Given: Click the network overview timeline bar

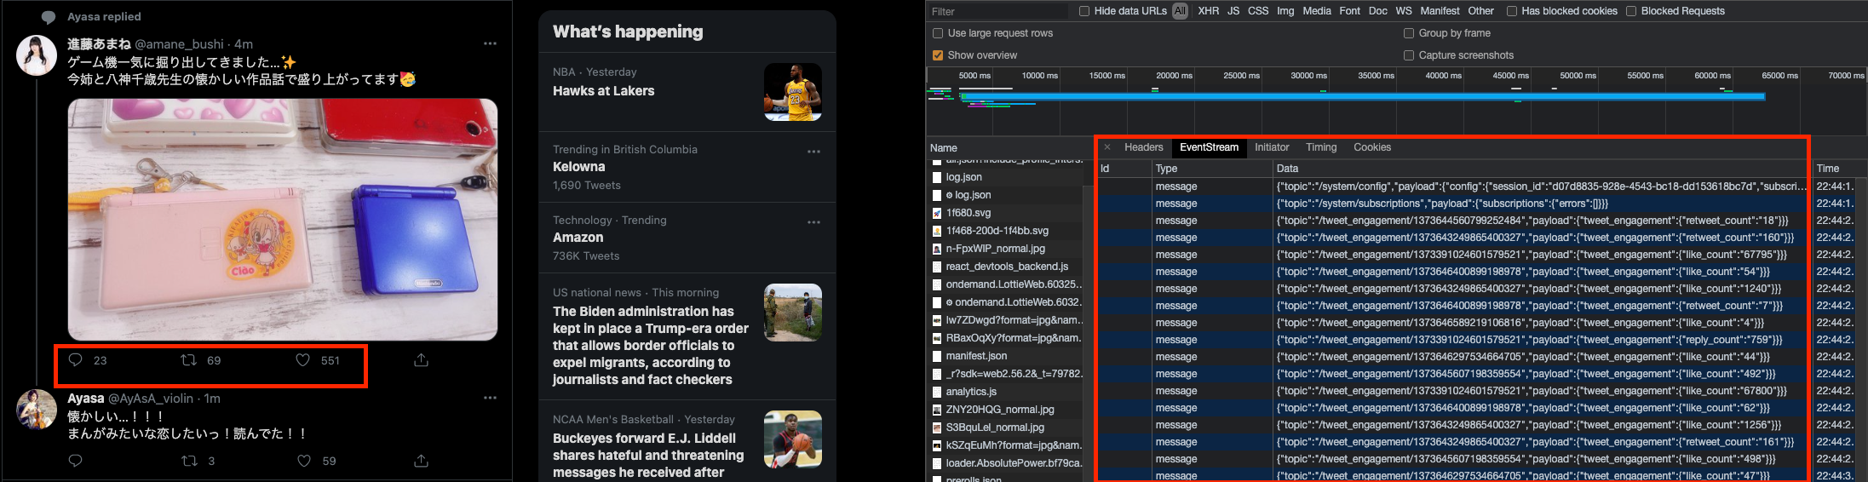Looking at the screenshot, I should point(1363,96).
